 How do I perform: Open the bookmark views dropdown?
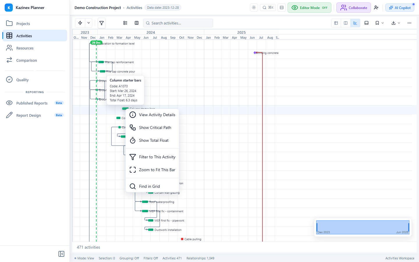tap(379, 23)
